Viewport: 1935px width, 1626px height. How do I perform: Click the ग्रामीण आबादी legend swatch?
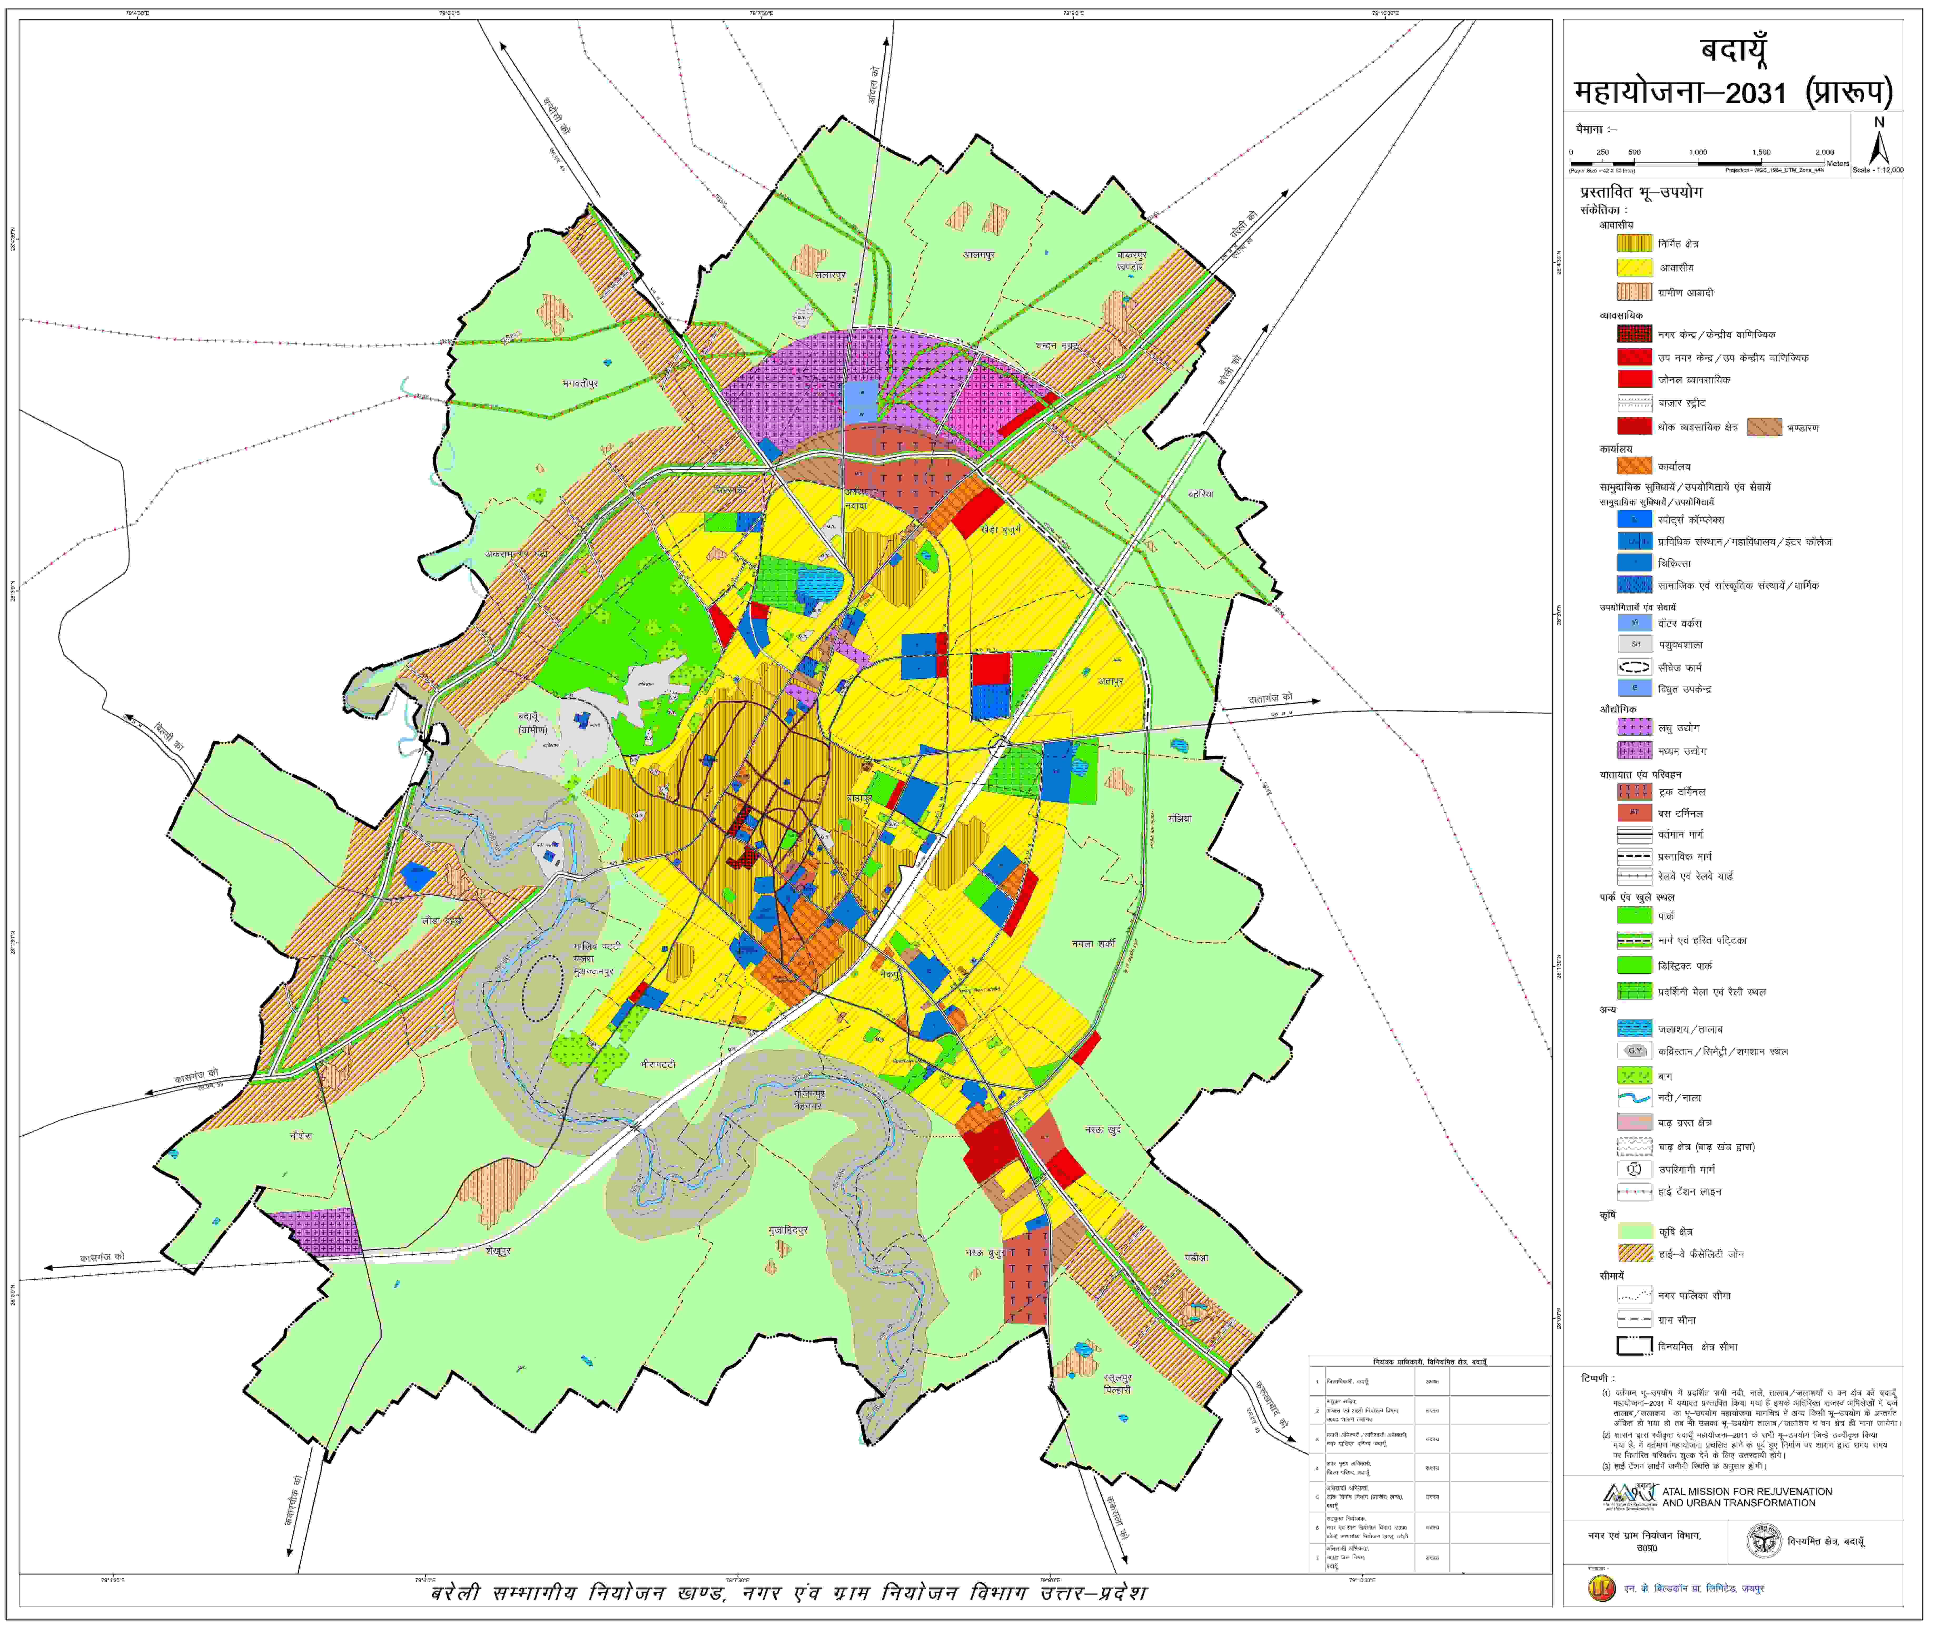pyautogui.click(x=1635, y=292)
